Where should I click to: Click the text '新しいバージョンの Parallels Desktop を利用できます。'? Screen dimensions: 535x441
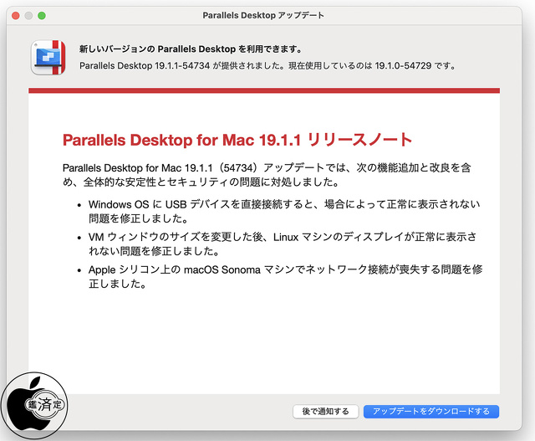(191, 49)
